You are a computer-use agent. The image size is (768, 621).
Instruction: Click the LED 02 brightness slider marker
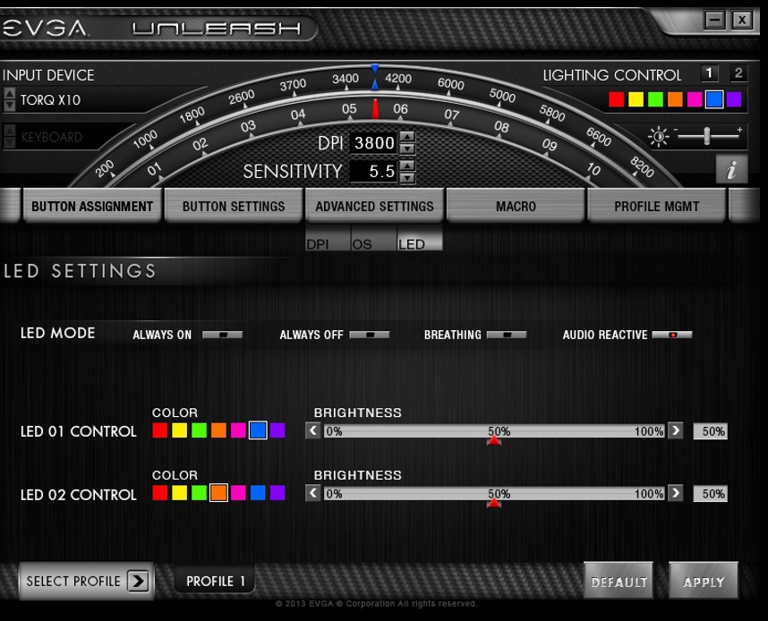coord(494,503)
